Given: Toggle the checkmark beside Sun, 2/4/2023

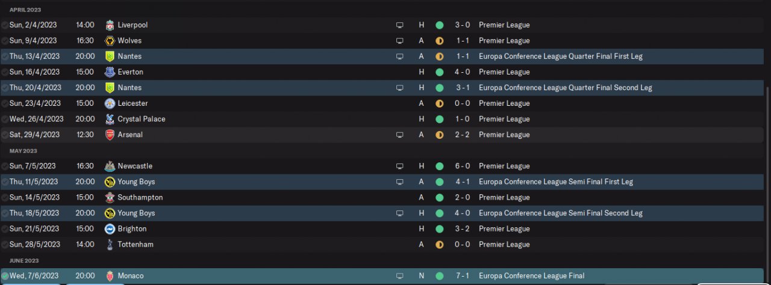Looking at the screenshot, I should 5,25.
